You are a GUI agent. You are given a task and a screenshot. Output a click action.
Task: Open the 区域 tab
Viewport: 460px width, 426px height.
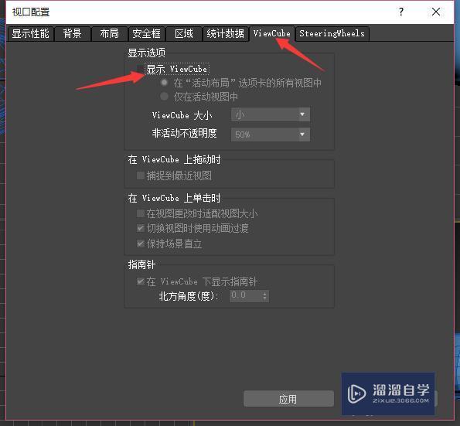(x=184, y=33)
